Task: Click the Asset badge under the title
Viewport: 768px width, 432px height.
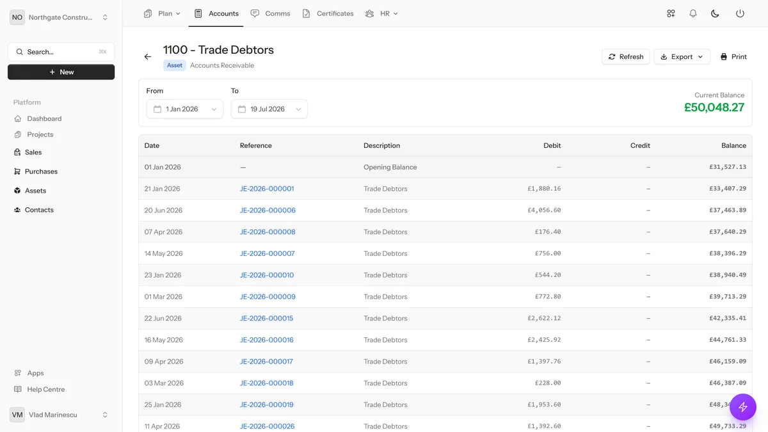Action: (x=175, y=65)
